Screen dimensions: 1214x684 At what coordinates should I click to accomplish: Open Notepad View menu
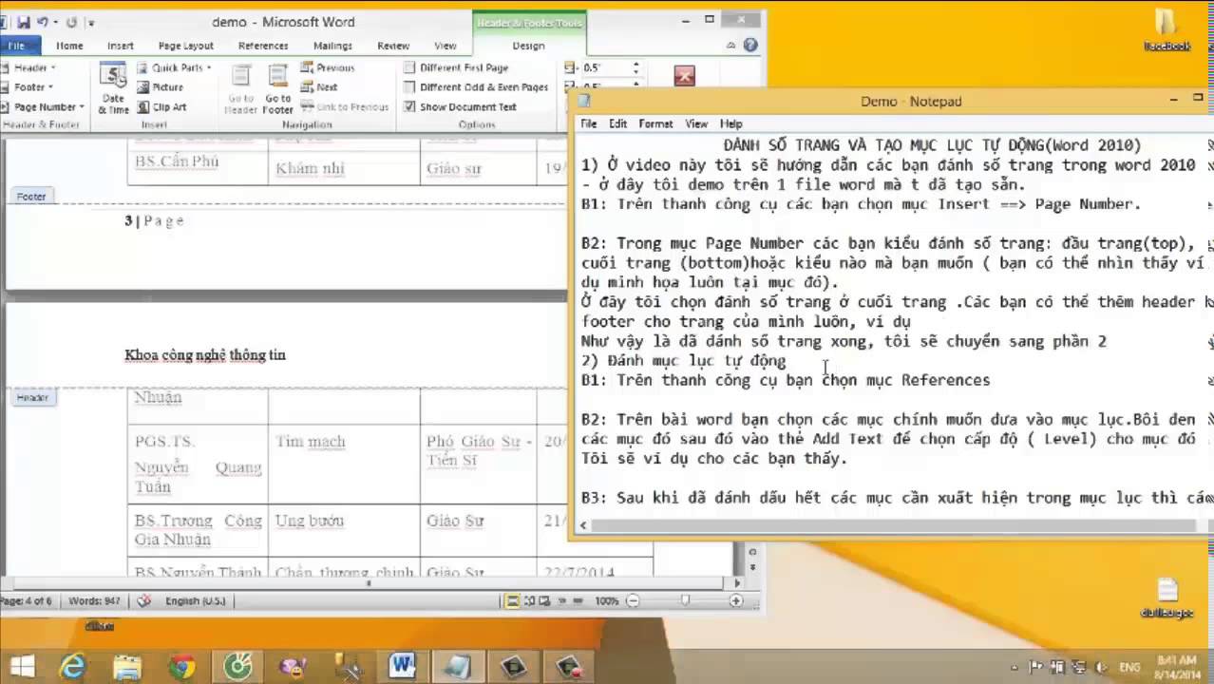tap(696, 123)
